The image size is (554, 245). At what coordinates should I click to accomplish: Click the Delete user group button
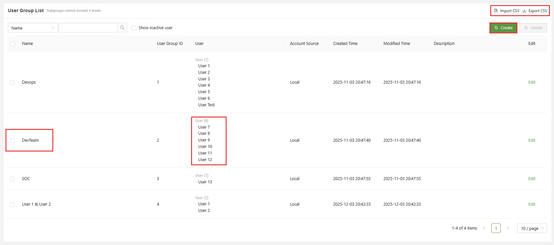click(x=533, y=28)
